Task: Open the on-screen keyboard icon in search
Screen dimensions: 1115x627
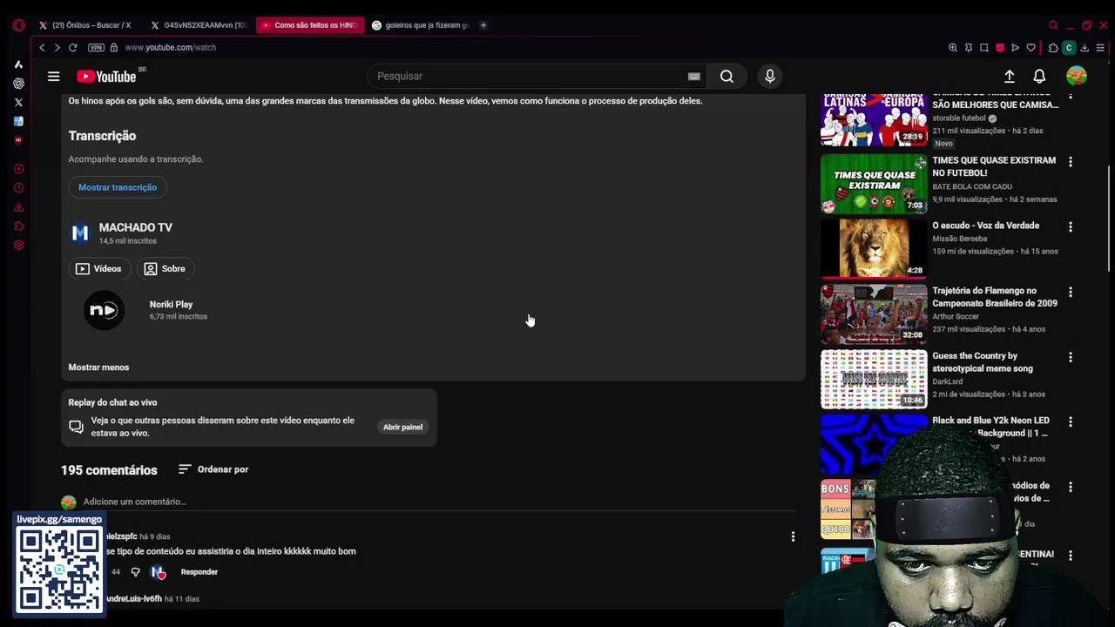Action: pos(693,77)
